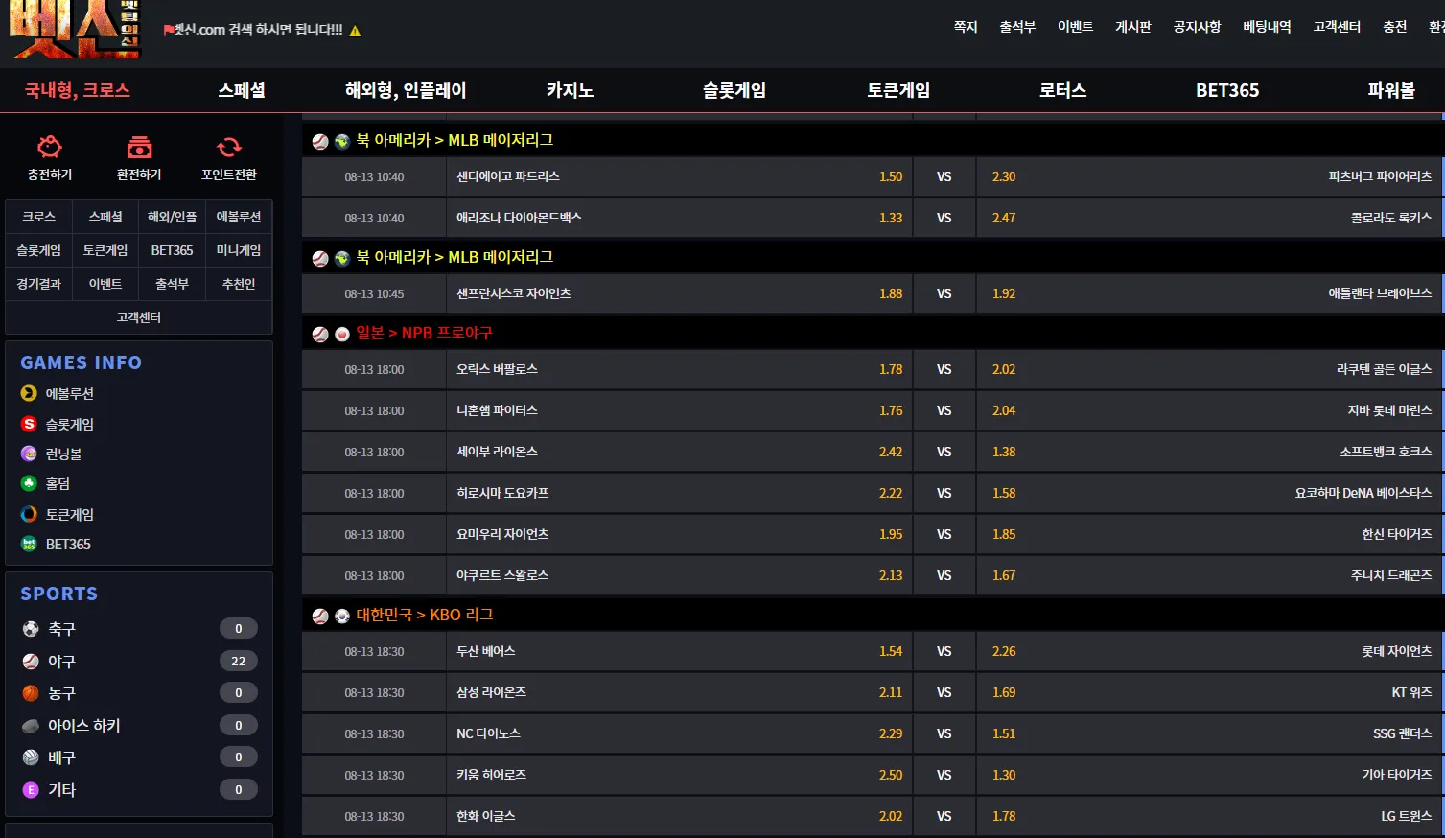Click the yellow warning triangle icon in header
The width and height of the screenshot is (1445, 838).
[x=355, y=31]
